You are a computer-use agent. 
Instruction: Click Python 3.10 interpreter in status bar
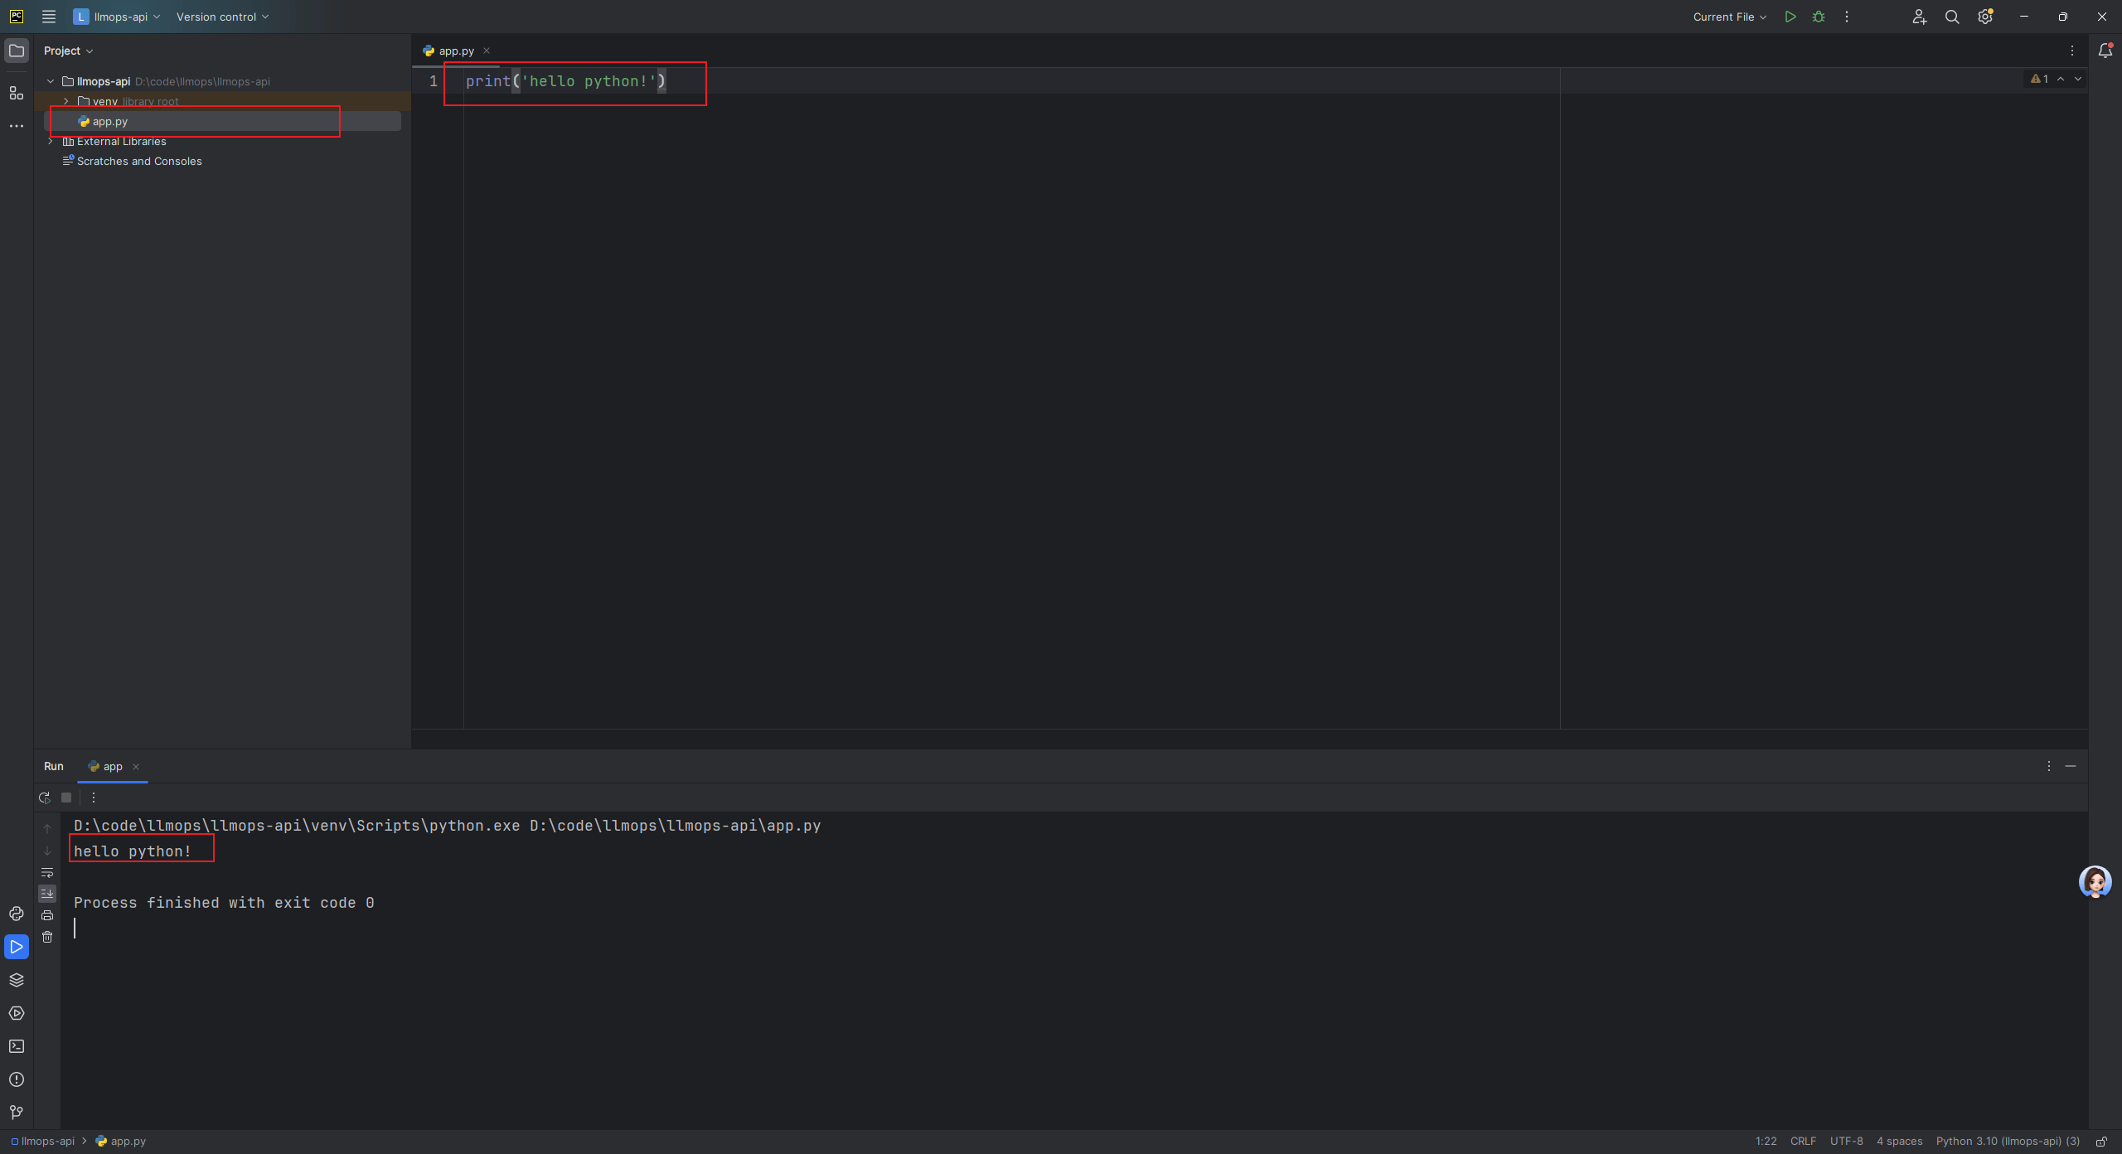point(2007,1141)
